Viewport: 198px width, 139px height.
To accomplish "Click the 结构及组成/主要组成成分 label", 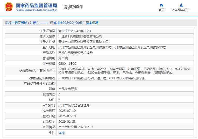I will tap(37, 71).
